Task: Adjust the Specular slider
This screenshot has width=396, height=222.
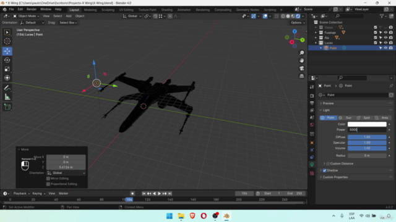Action: (367, 142)
